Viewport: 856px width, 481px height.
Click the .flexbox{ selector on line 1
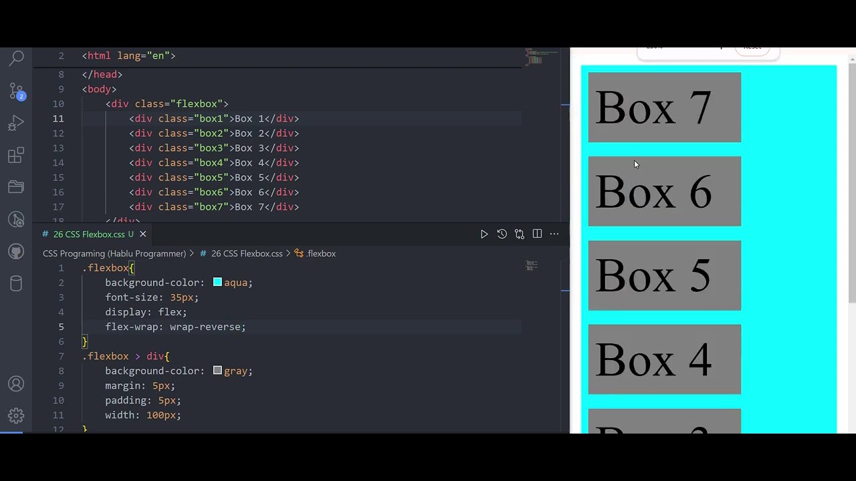[x=108, y=268]
